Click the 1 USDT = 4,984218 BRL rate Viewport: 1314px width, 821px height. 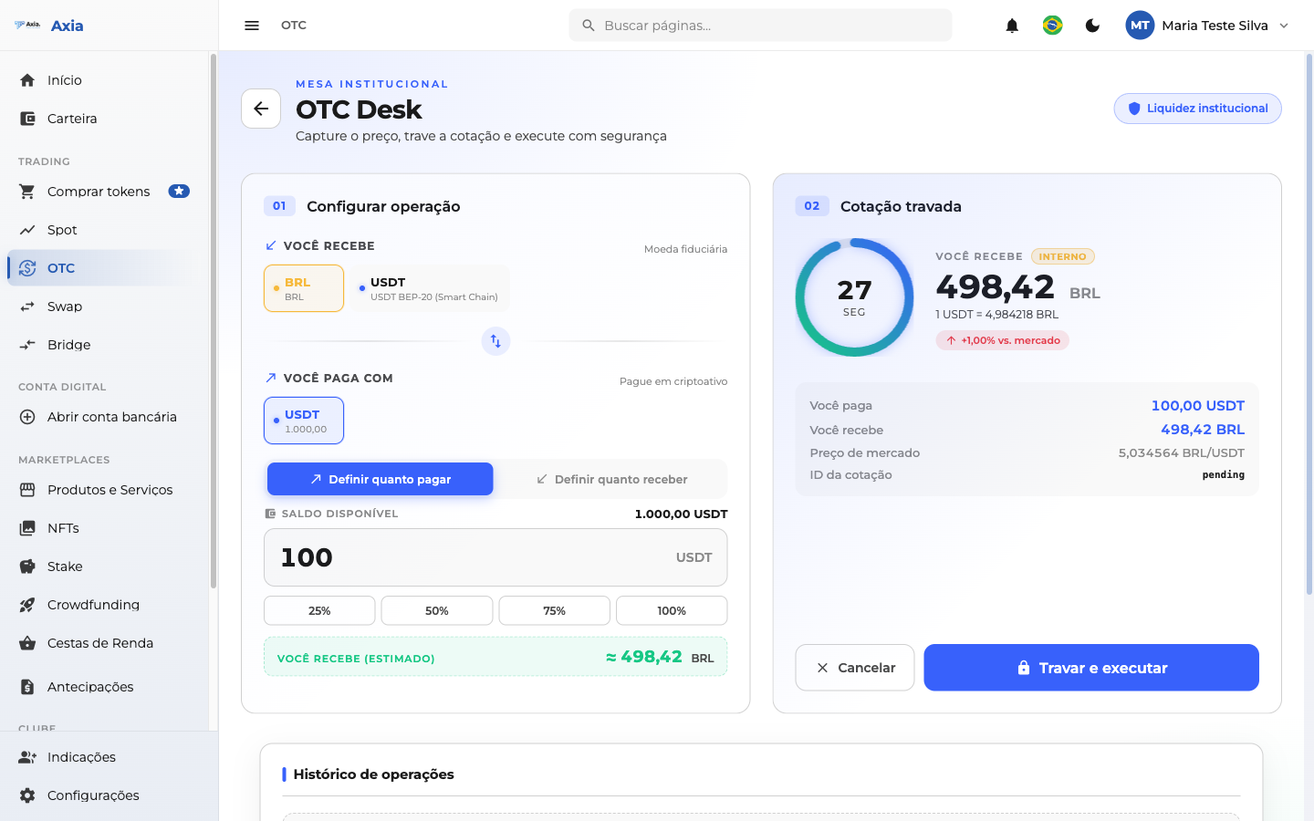pyautogui.click(x=997, y=315)
